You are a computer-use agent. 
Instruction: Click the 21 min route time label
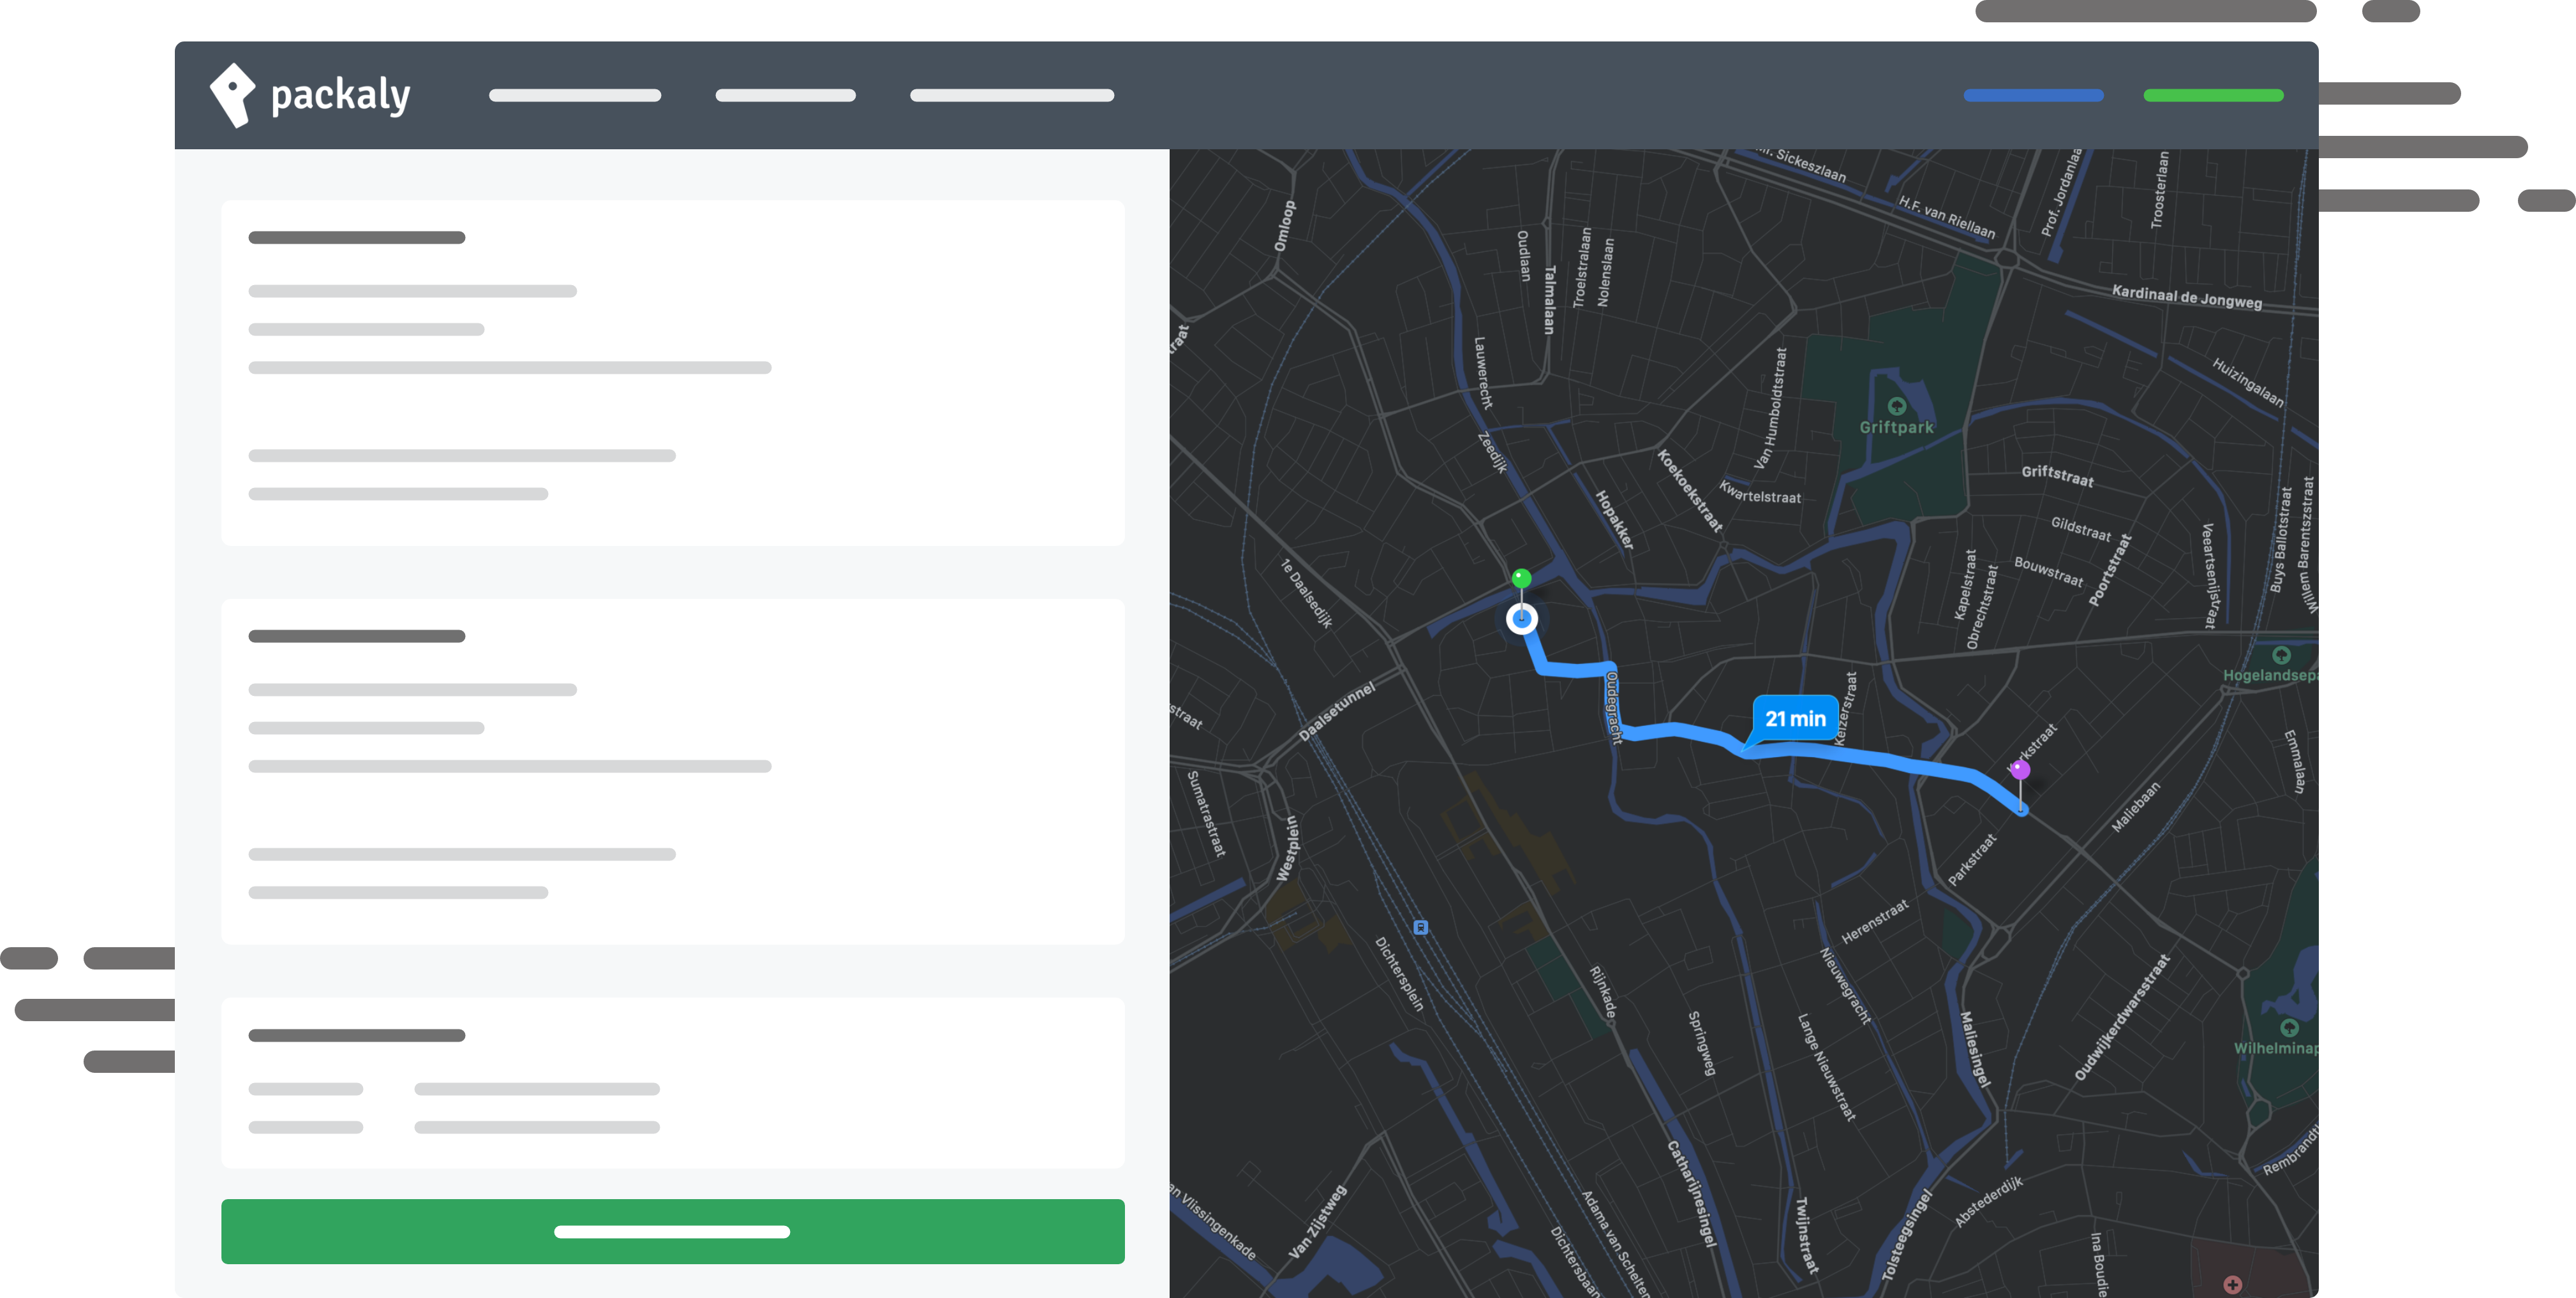[1795, 718]
